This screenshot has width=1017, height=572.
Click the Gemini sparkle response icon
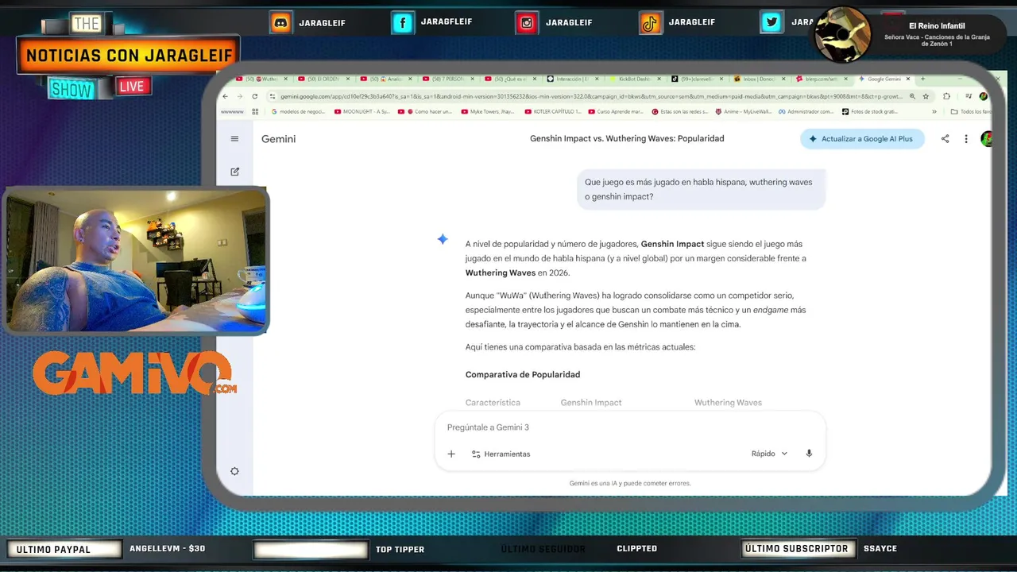(x=443, y=239)
